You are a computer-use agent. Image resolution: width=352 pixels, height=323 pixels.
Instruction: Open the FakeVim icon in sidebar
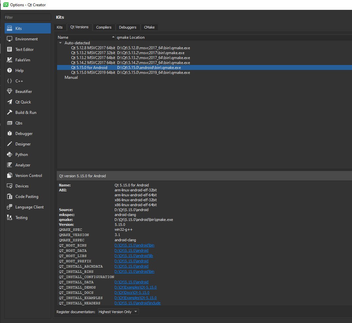point(10,60)
